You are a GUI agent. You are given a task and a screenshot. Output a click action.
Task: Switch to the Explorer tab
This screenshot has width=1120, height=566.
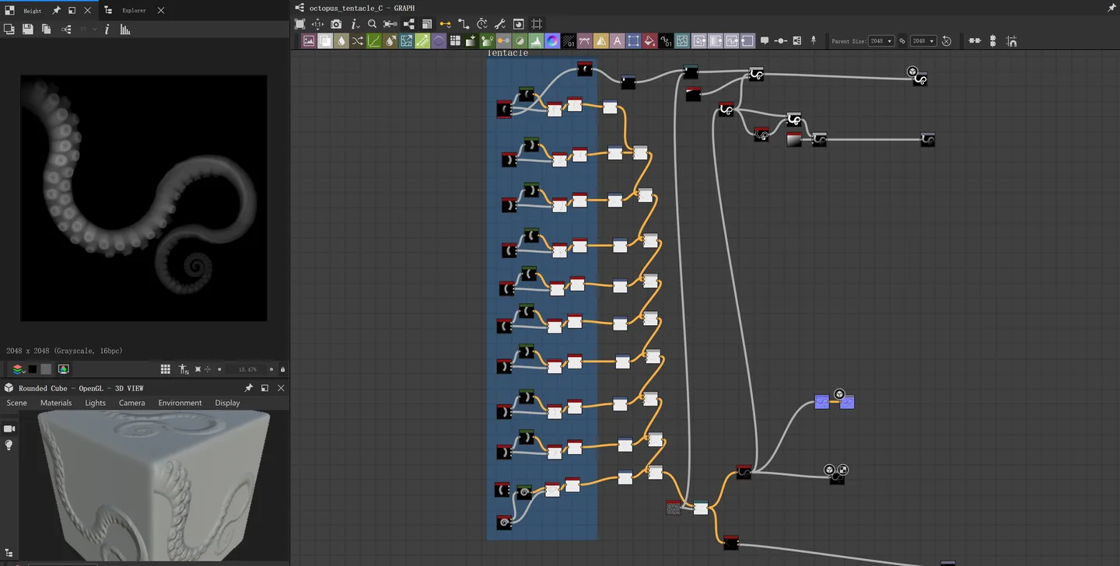(134, 11)
